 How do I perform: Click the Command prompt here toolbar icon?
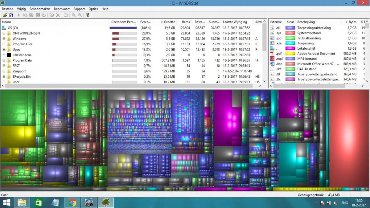pyautogui.click(x=38, y=15)
